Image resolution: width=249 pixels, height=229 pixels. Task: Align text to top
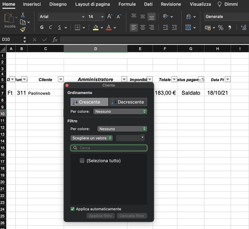[x=134, y=16]
